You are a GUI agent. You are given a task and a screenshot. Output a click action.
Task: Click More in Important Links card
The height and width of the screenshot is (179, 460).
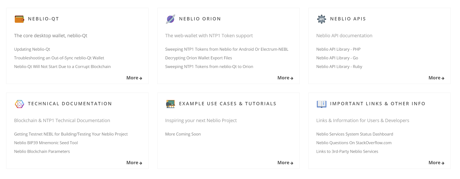pos(436,163)
